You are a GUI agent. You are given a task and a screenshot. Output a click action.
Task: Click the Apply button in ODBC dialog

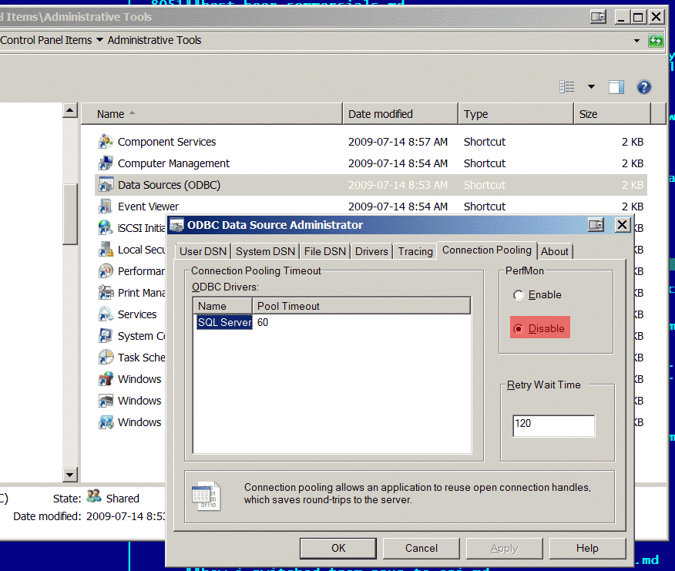click(504, 548)
